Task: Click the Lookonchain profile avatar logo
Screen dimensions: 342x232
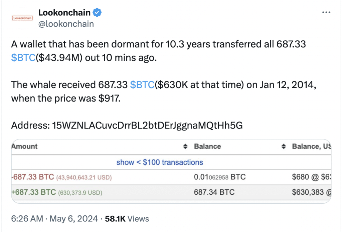Action: point(23,18)
